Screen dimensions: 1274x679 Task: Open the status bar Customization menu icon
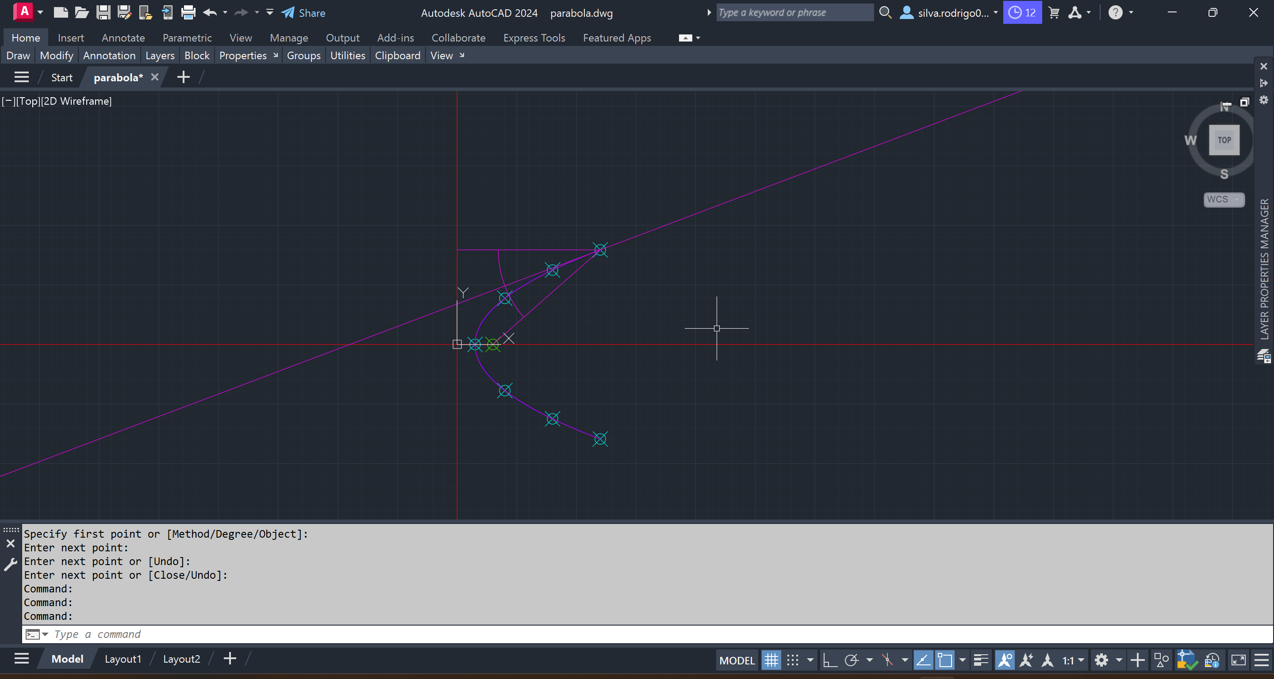pos(1262,660)
